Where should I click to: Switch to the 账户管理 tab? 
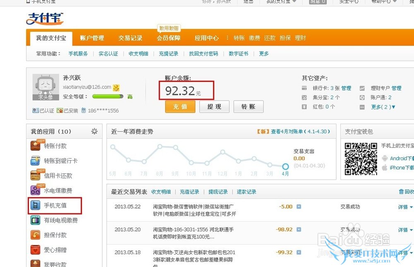[92, 38]
